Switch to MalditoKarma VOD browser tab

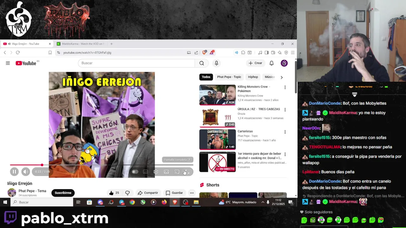pos(81,44)
